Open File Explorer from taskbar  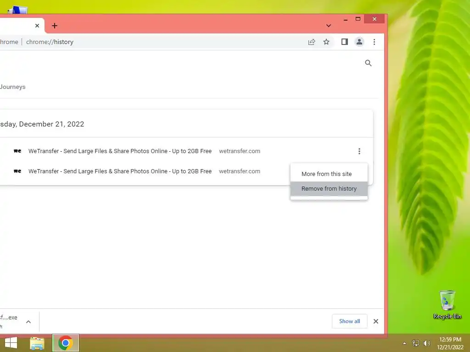tap(37, 343)
